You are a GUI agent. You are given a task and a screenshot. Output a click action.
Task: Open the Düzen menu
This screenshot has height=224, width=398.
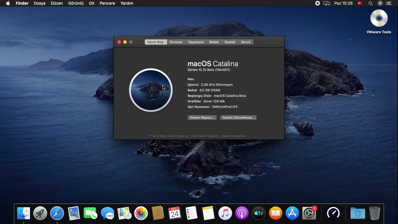tap(57, 3)
